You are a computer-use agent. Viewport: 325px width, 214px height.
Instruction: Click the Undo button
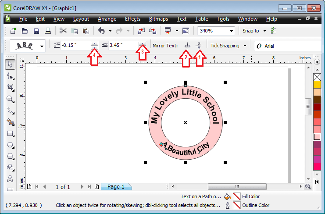(x=101, y=31)
